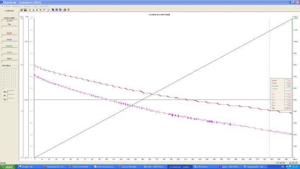The image size is (300, 169).
Task: Click the orange arrow toolbar icon
Action: point(48,10)
